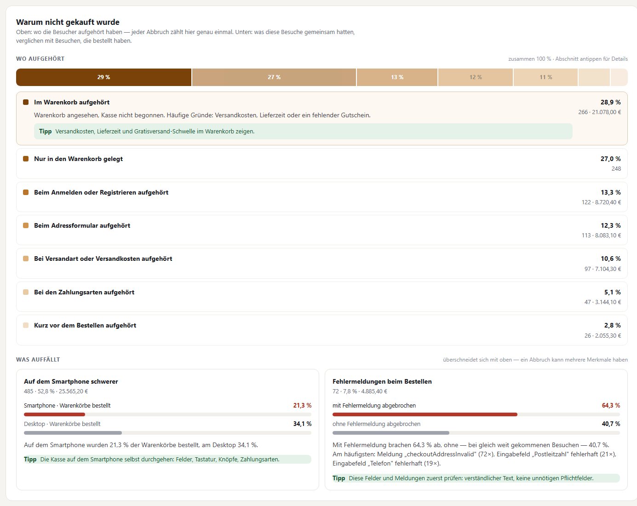Click 'zusammen 100 % · Abschnitt antippen für Details'

[568, 59]
